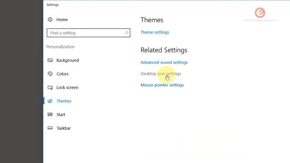290x163 pixels.
Task: Open the Background personalization page
Action: pyautogui.click(x=68, y=60)
